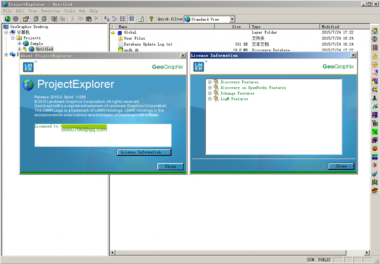Viewport: 380px width, 264px height.
Task: Click the 3D cube sidebar icon
Action: point(375,140)
